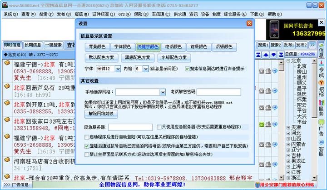Click house icon for 福建宁德 16:49 message

pyautogui.click(x=268, y=71)
